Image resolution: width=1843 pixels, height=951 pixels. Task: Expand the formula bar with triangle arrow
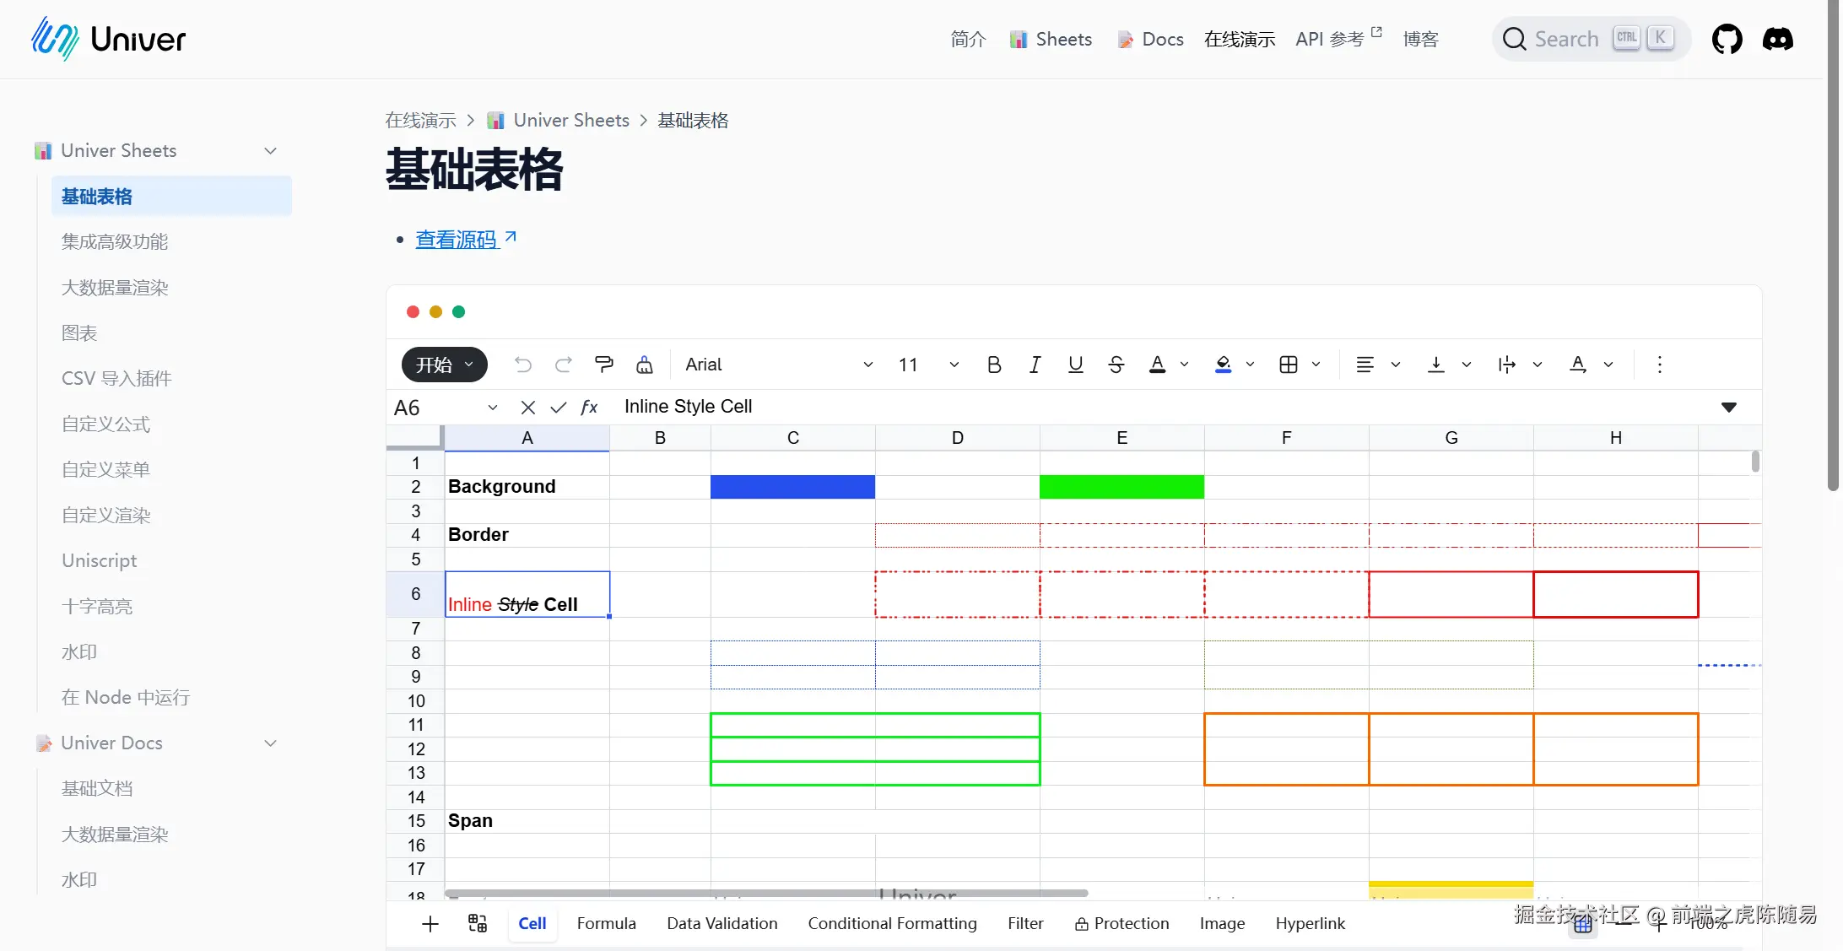(1729, 408)
